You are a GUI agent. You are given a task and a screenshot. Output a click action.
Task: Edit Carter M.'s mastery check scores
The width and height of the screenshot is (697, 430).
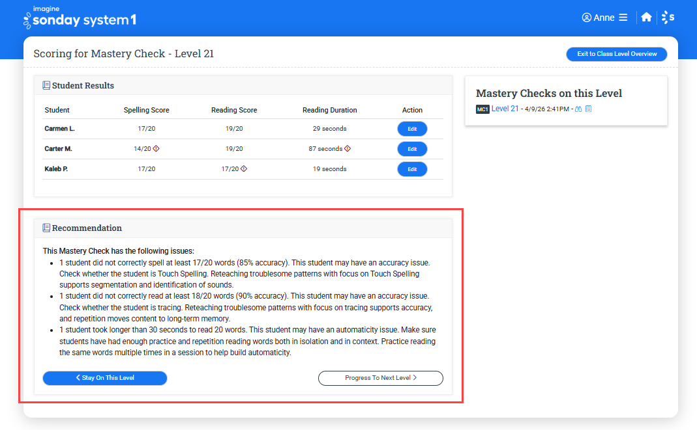click(412, 149)
